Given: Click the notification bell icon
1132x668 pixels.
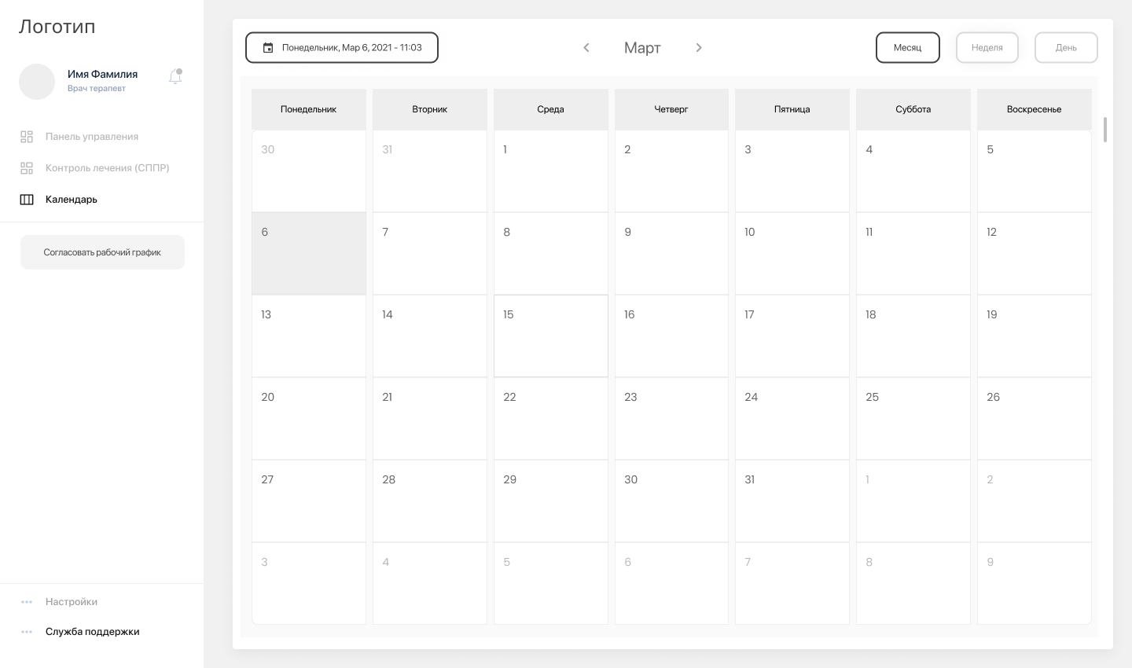Looking at the screenshot, I should (175, 76).
